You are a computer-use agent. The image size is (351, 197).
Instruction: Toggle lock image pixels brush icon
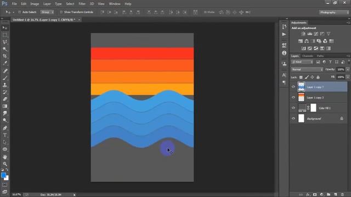coord(307,77)
